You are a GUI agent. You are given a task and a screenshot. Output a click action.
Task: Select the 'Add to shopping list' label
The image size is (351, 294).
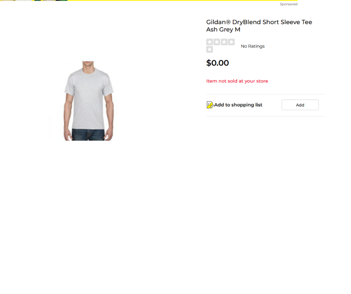coord(238,105)
